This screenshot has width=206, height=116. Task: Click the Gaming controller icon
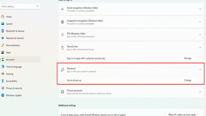3,74
